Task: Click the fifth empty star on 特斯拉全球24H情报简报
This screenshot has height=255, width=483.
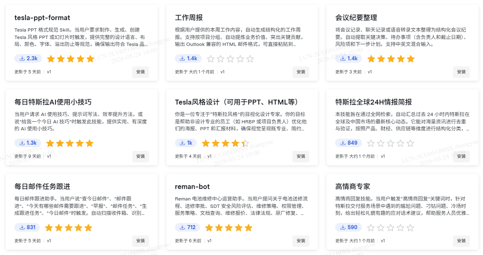Action: tap(410, 143)
